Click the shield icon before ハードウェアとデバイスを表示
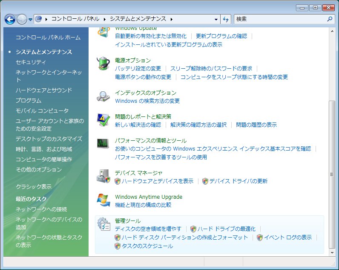 [118, 181]
